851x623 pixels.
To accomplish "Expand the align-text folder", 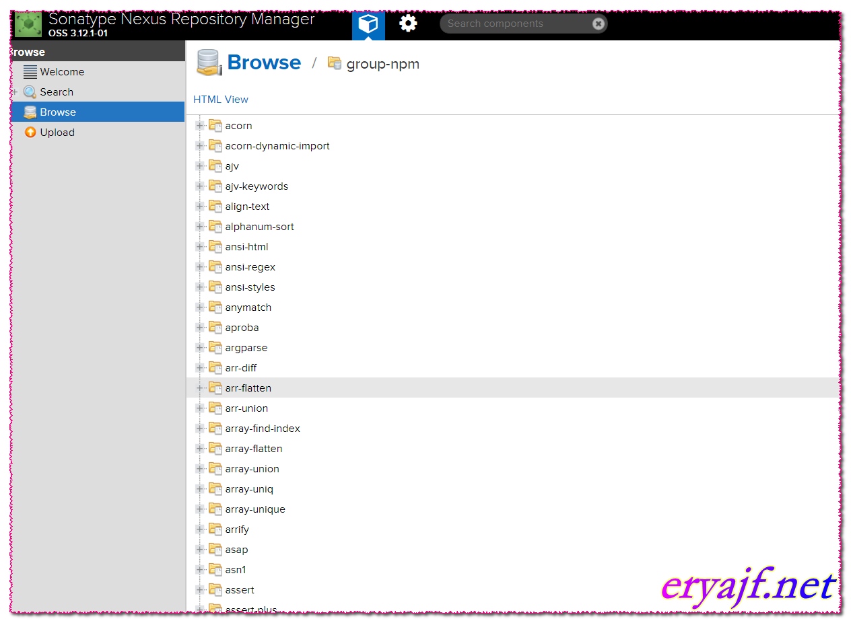I will [x=200, y=207].
